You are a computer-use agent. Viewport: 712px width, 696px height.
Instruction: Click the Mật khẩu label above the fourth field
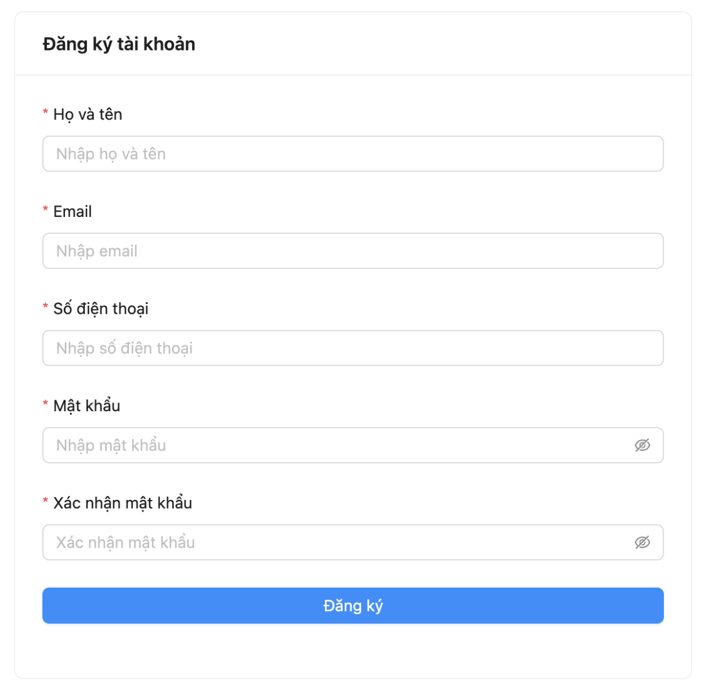[x=87, y=406]
